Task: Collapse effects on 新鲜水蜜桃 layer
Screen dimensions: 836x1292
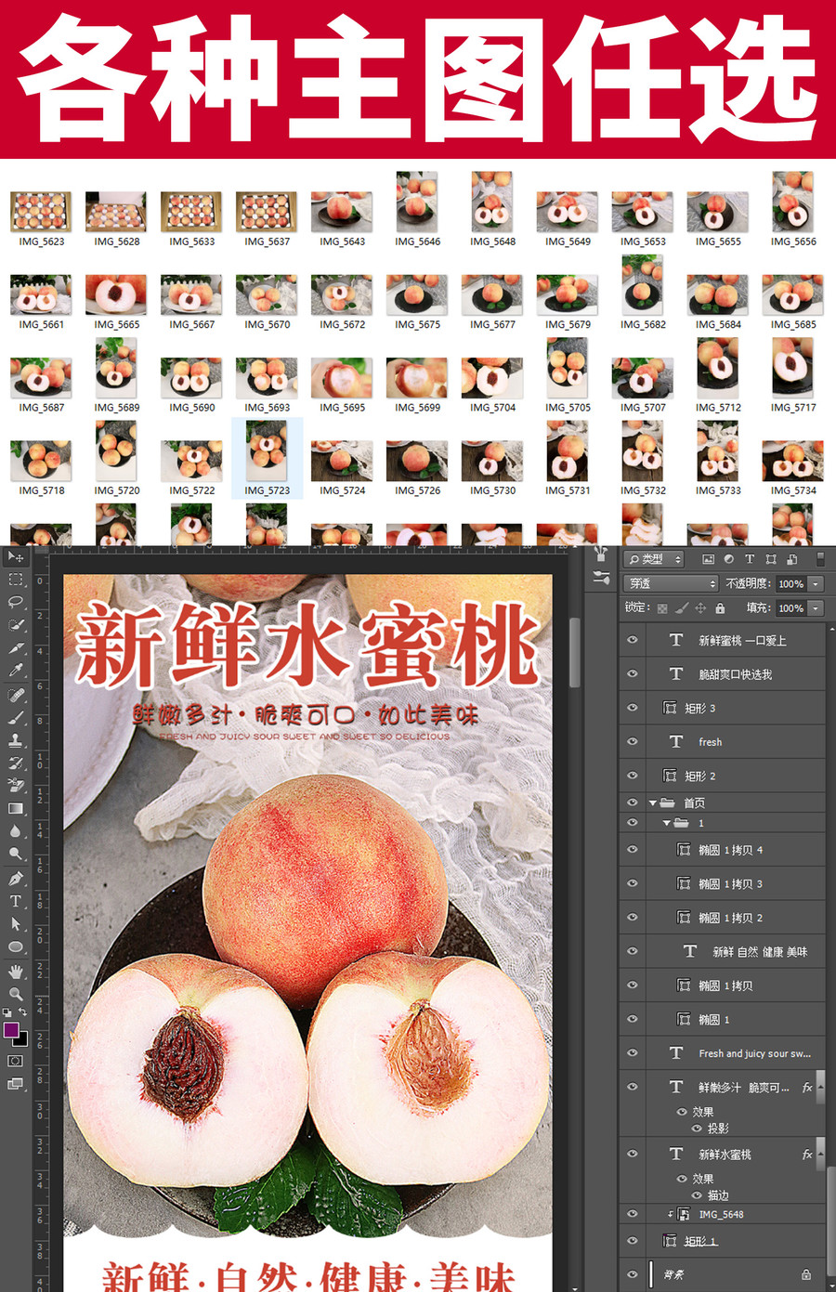Action: pyautogui.click(x=820, y=1154)
